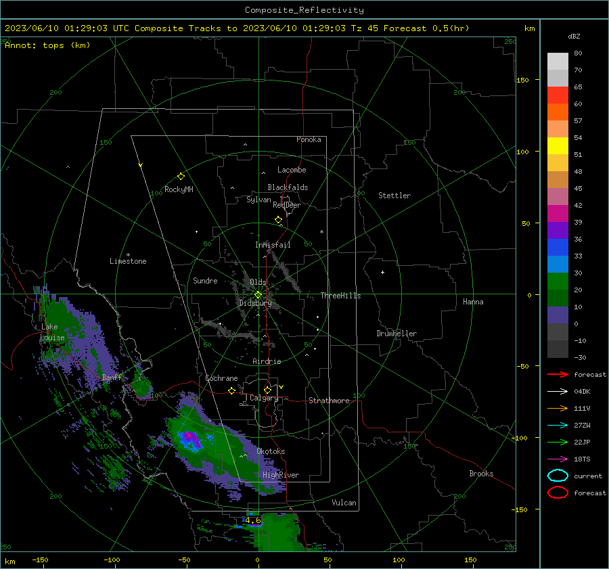
Task: Click the red forecast arrow legend icon
Action: [558, 374]
